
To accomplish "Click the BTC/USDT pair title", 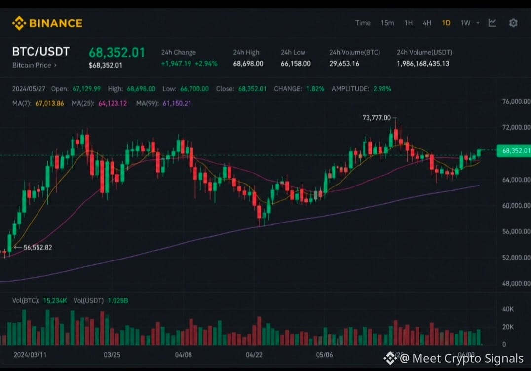I will click(40, 51).
